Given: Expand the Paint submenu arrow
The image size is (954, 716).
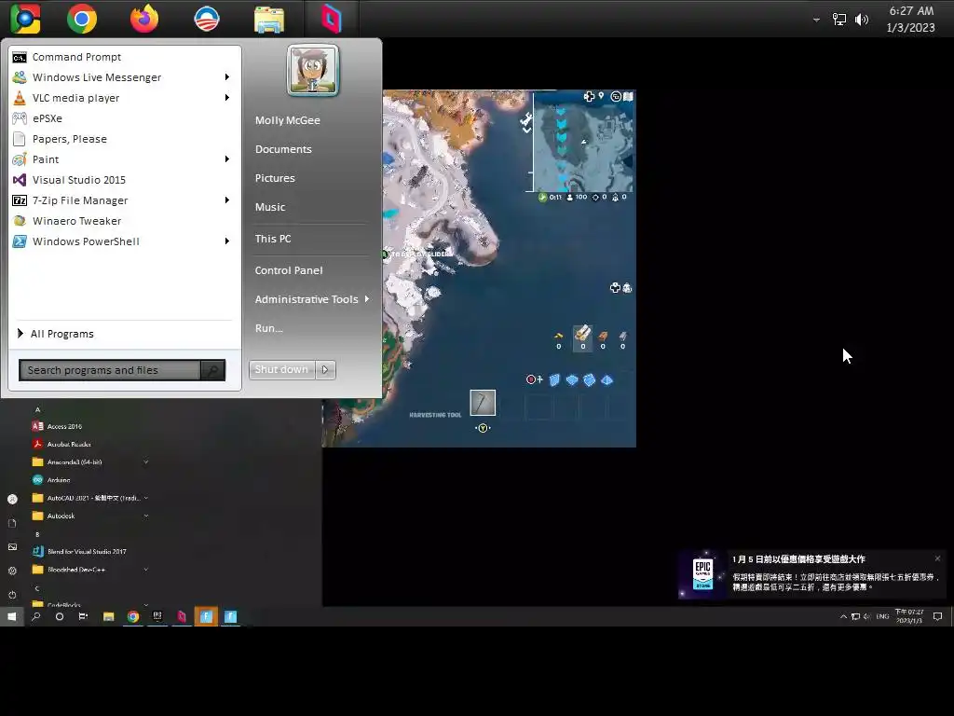Looking at the screenshot, I should (227, 158).
